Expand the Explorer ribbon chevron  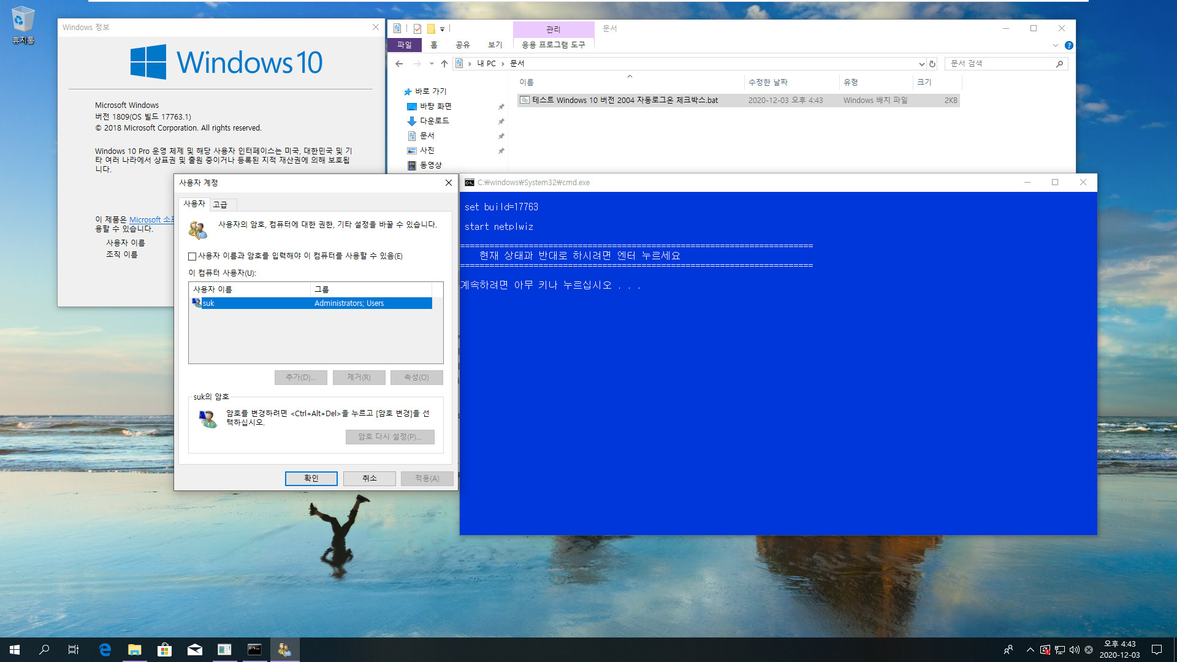[1056, 45]
